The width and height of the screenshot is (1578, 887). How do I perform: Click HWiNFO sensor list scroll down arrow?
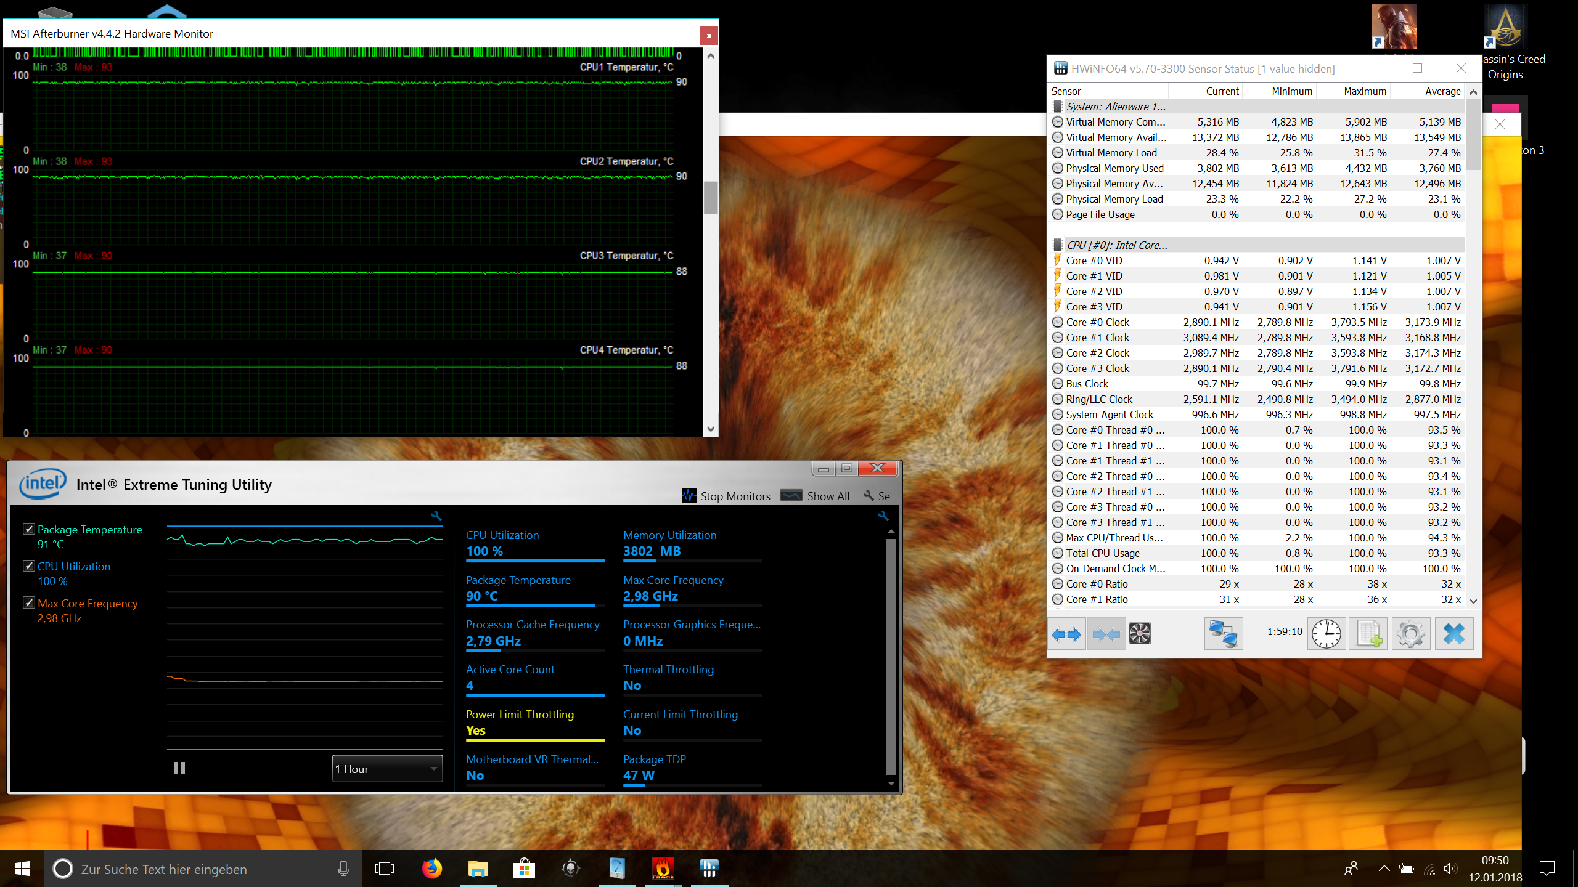(x=1473, y=601)
